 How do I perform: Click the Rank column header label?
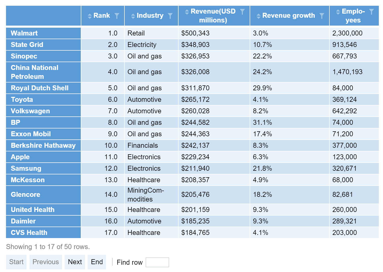102,16
